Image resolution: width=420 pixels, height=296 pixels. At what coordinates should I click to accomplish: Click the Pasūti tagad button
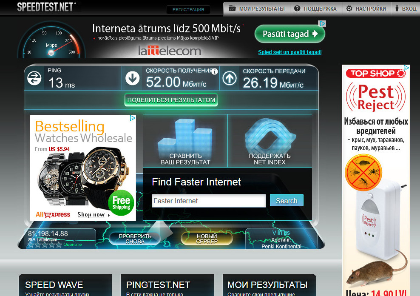tap(290, 34)
